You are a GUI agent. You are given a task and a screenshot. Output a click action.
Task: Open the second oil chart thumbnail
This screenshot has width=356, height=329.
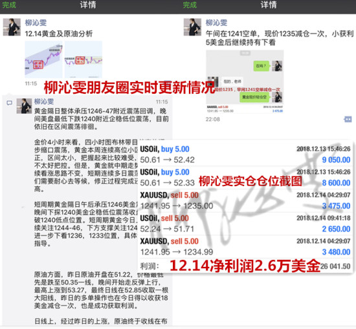point(83,59)
